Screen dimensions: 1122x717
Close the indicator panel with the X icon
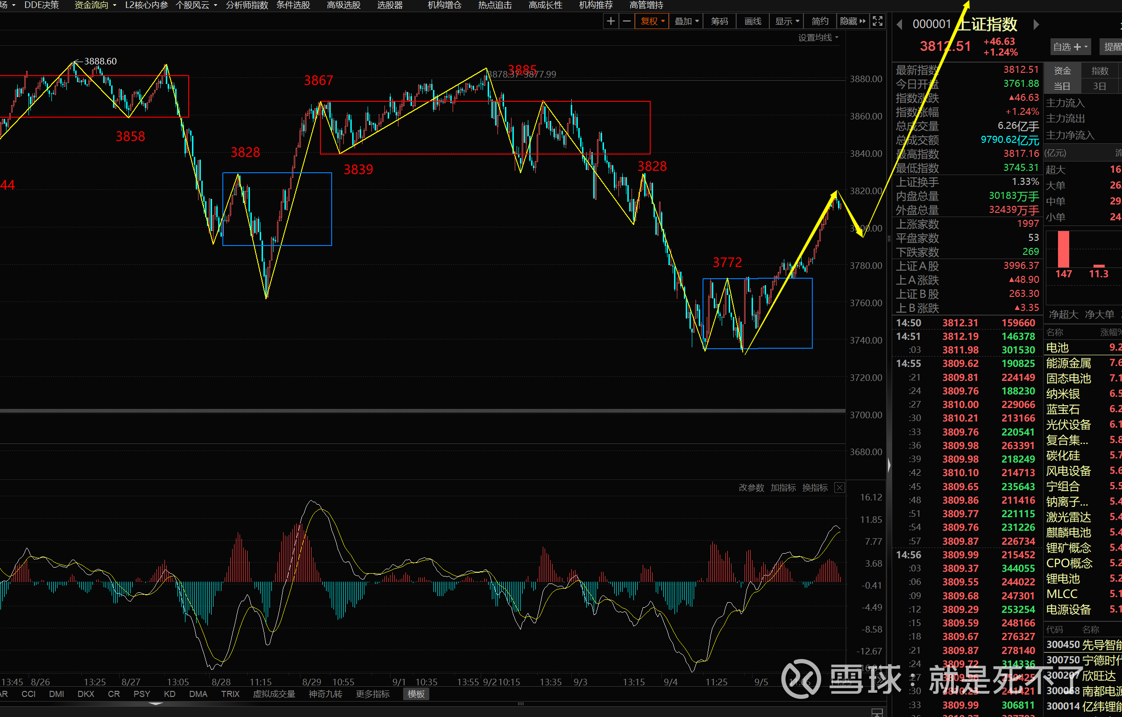tap(839, 488)
